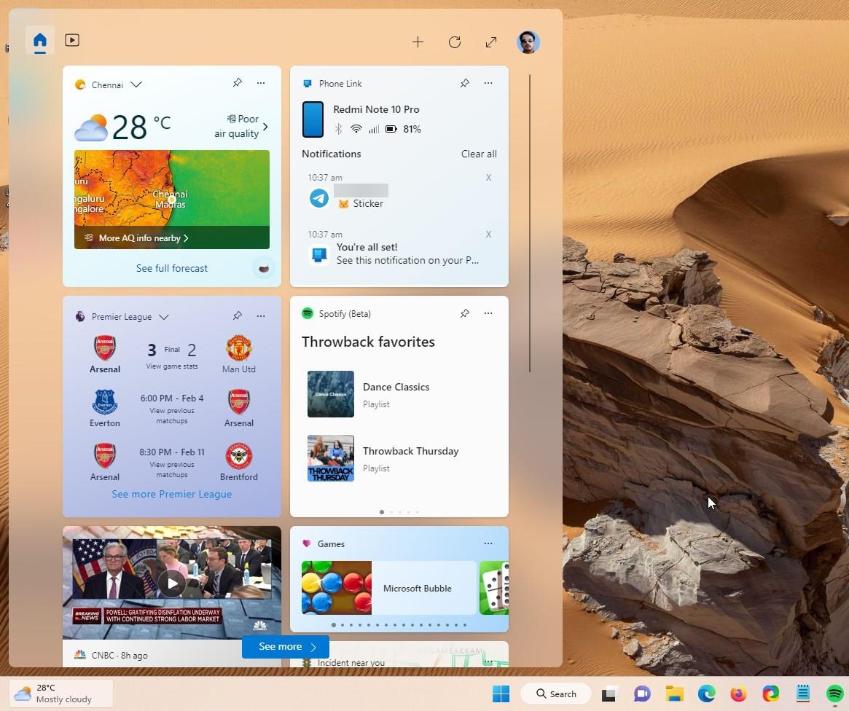Open the Telegram notification icon
Screen dimensions: 849x711
(x=319, y=198)
